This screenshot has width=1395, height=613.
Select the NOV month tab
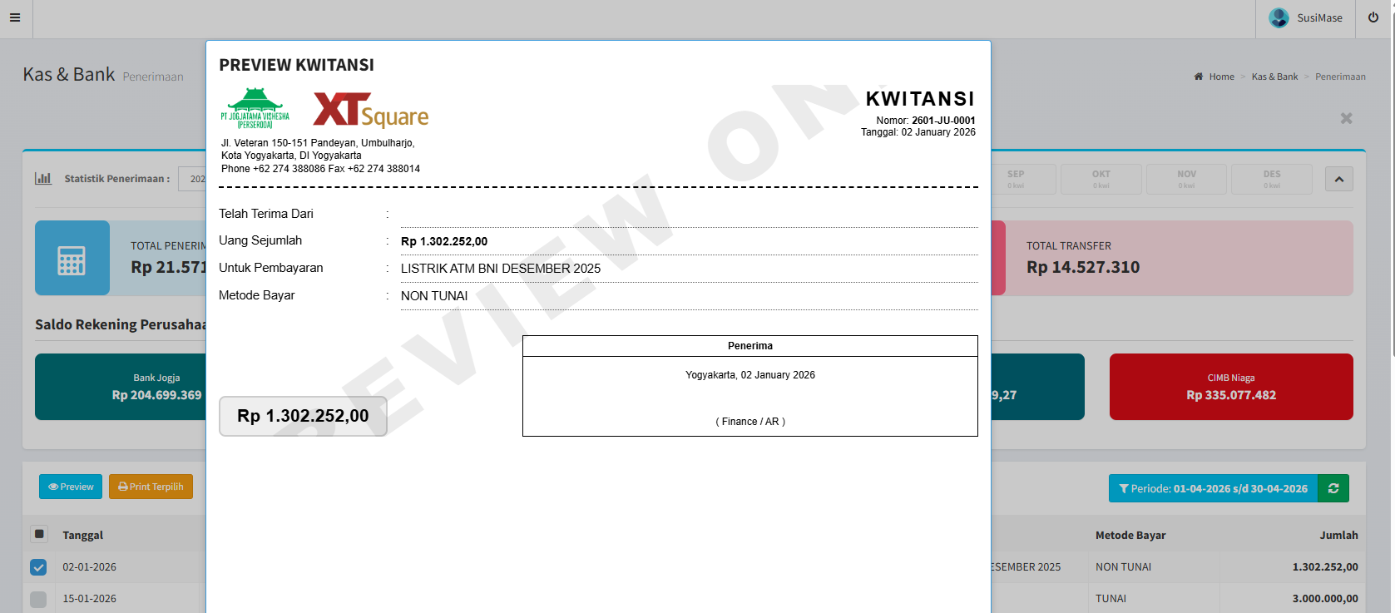tap(1186, 179)
